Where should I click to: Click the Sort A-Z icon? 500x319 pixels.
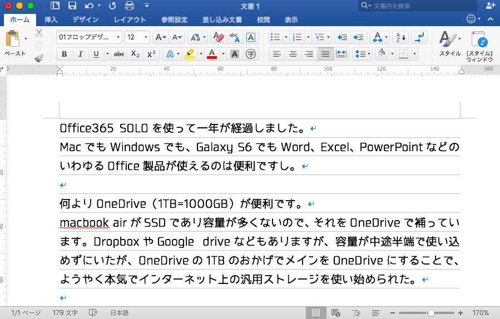[400, 37]
